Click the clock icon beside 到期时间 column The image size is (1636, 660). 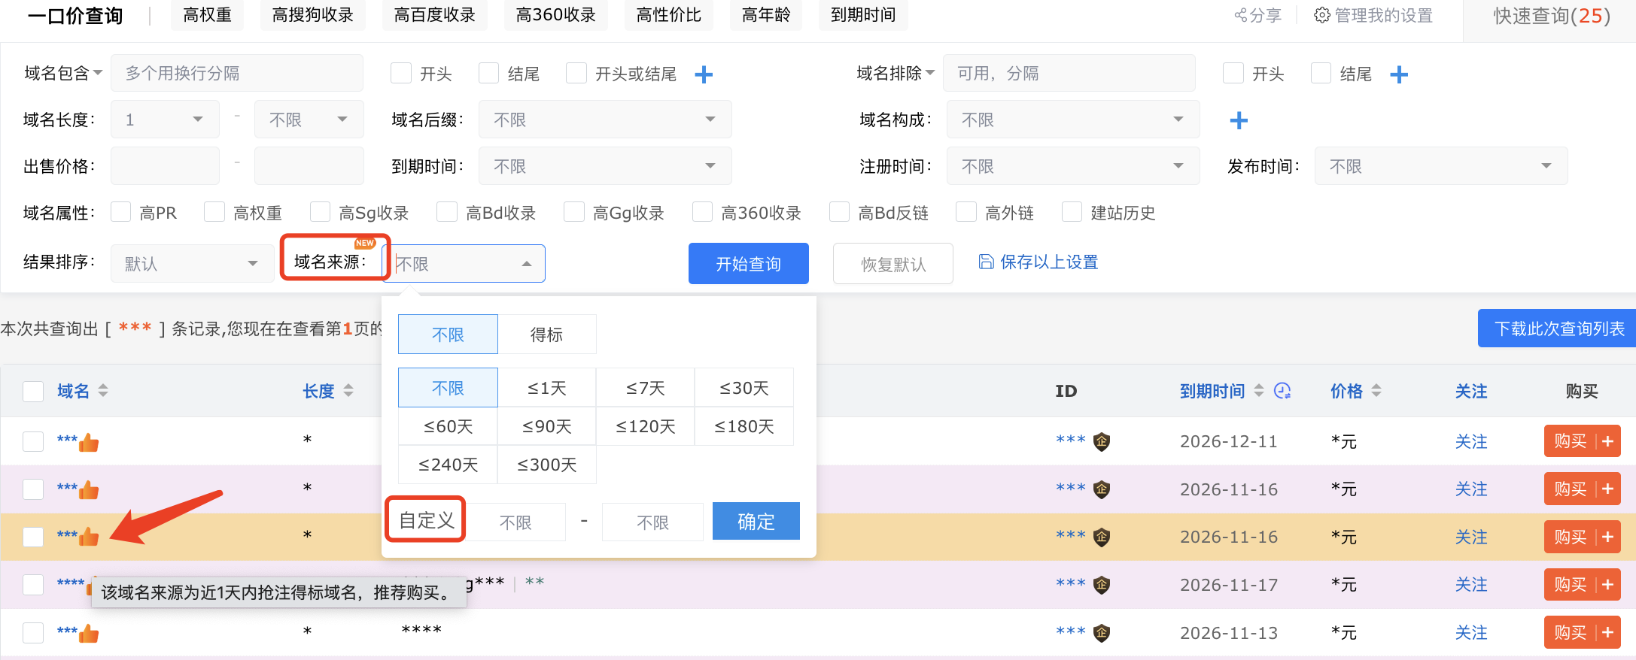point(1282,391)
